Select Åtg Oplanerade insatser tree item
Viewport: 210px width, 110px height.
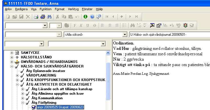click(46, 71)
